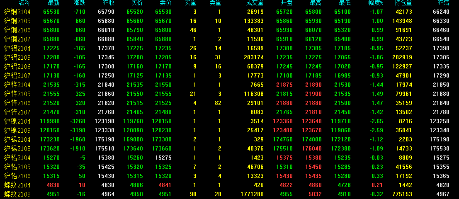Select 沪锌2106 ask volume 82
Viewport: 459px width, 199px height.
218,103
